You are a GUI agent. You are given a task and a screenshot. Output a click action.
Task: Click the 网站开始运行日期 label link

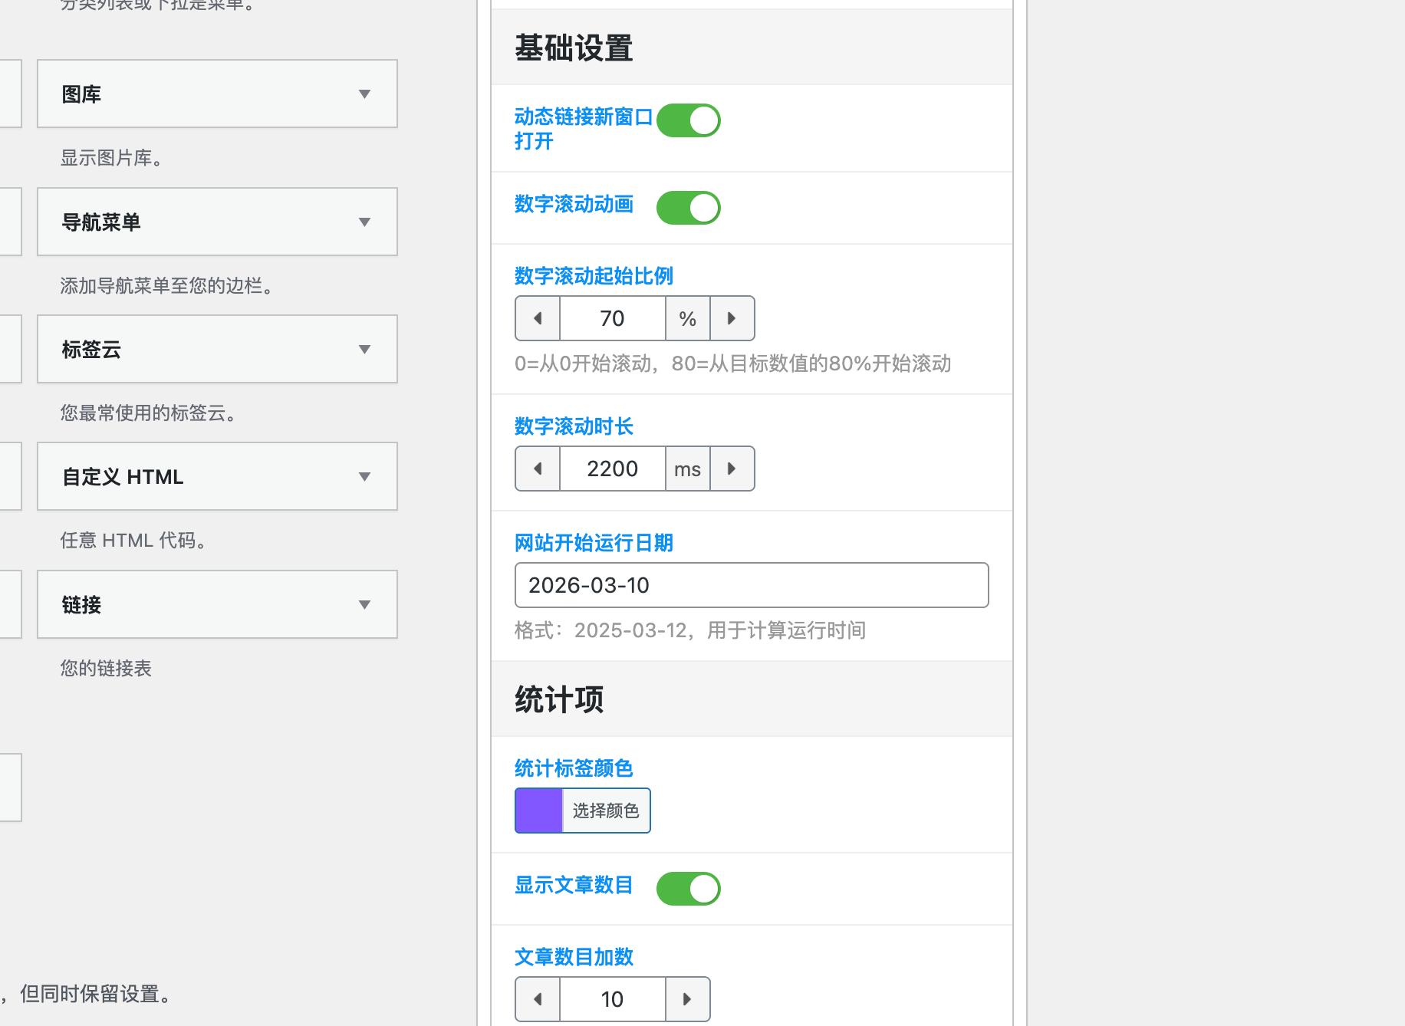click(593, 543)
